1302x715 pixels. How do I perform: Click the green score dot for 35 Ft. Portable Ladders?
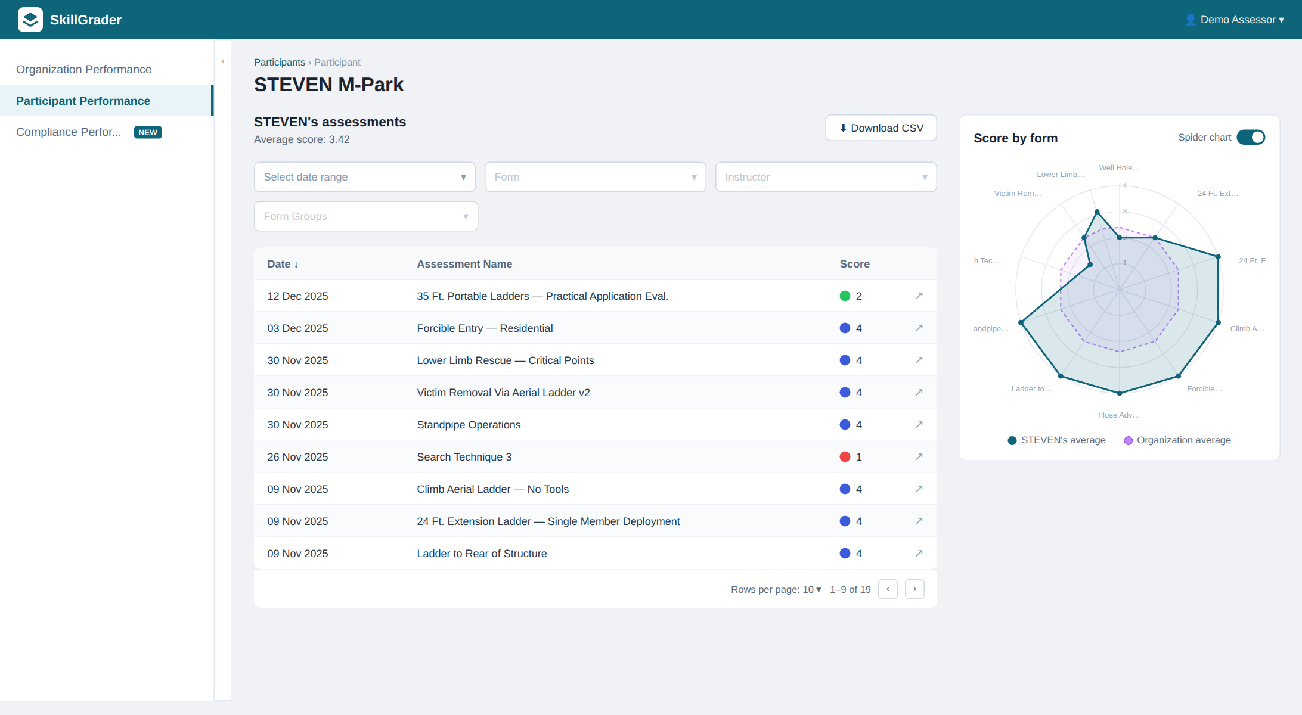coord(844,296)
